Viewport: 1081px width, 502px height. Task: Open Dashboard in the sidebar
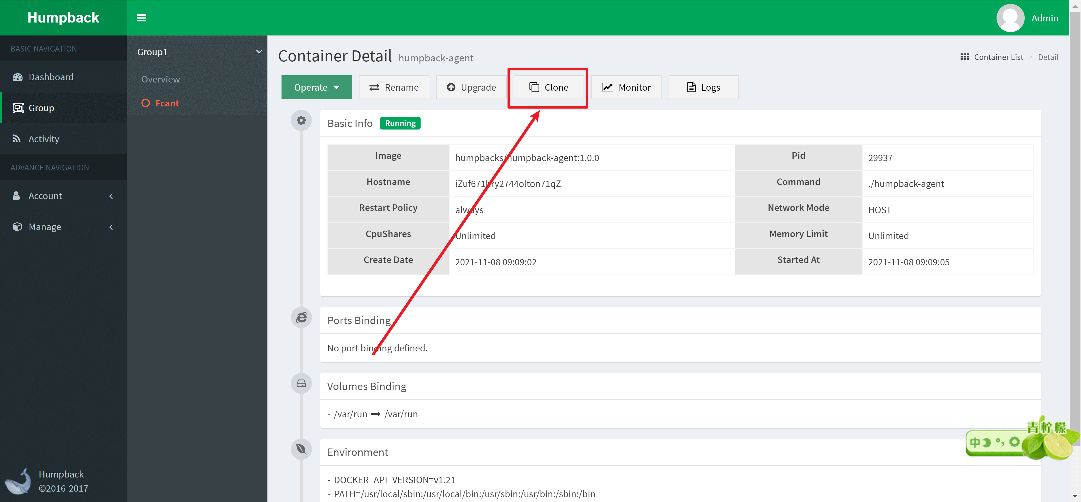[51, 77]
